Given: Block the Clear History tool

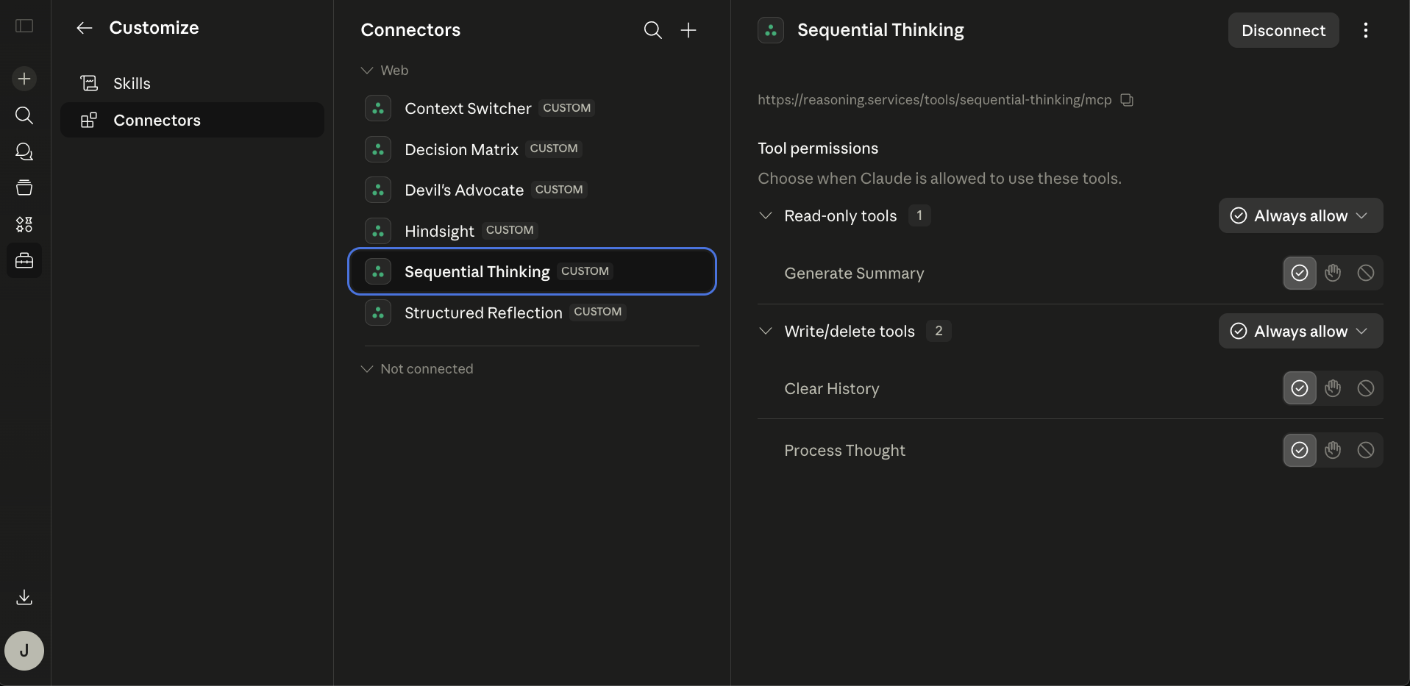Looking at the screenshot, I should (1366, 388).
